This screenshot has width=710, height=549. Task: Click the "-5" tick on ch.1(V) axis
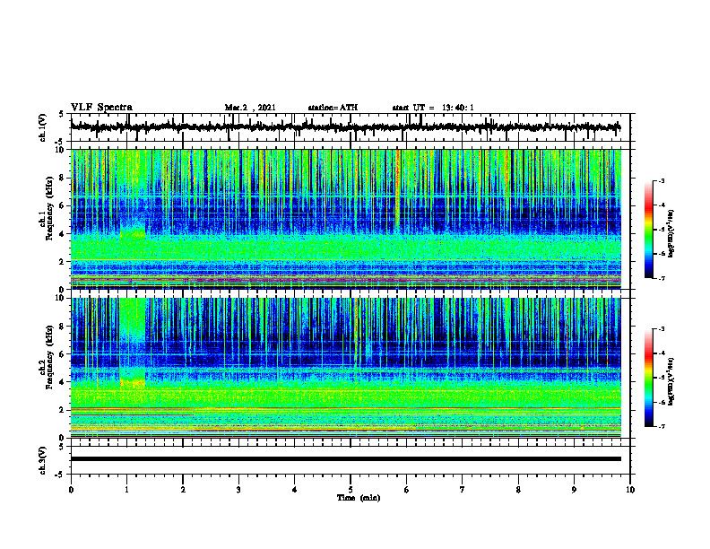coord(61,142)
